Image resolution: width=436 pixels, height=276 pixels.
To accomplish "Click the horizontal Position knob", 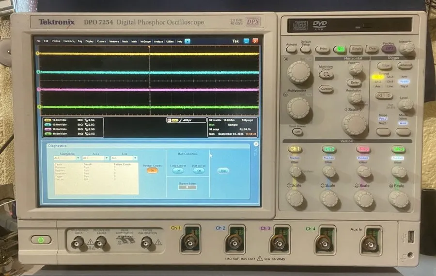I will click(356, 69).
